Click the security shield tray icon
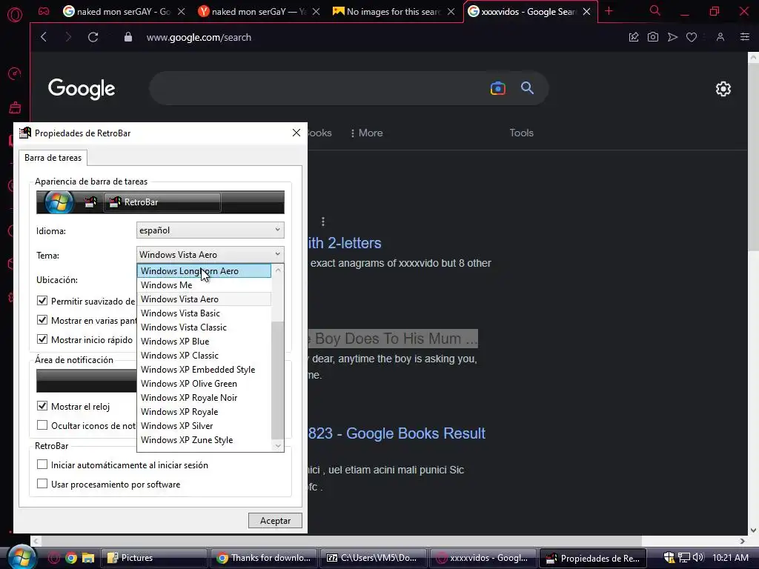The height and width of the screenshot is (569, 759). [669, 558]
